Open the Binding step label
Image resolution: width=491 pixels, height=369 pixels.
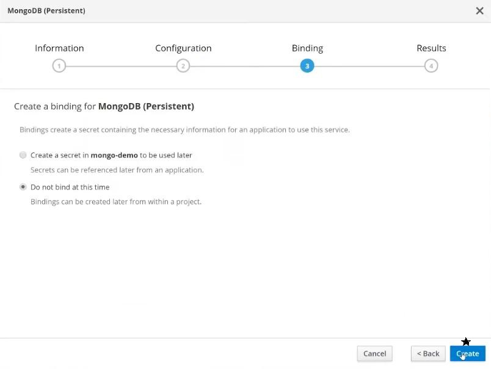[x=307, y=48]
